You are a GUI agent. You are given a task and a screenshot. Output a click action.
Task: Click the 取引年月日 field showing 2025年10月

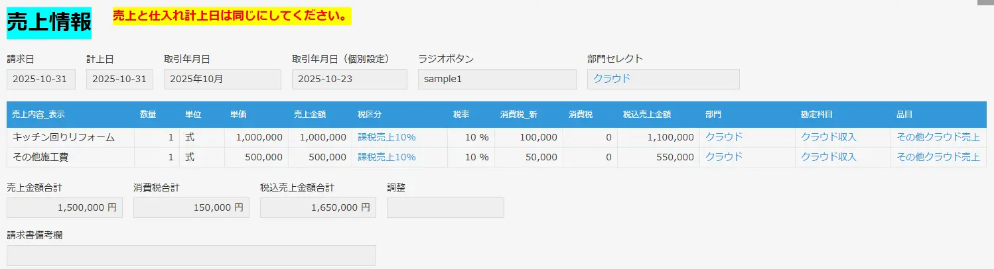[222, 79]
